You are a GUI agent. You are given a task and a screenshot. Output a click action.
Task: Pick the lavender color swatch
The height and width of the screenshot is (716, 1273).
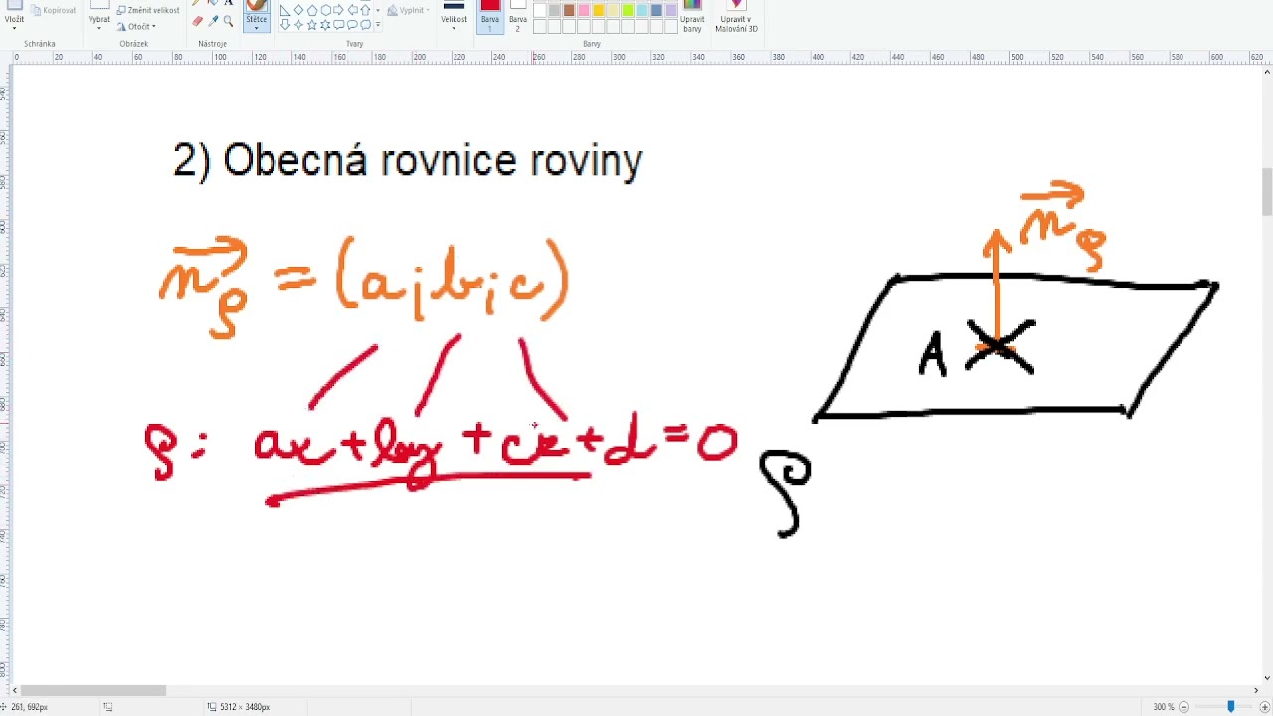click(671, 10)
